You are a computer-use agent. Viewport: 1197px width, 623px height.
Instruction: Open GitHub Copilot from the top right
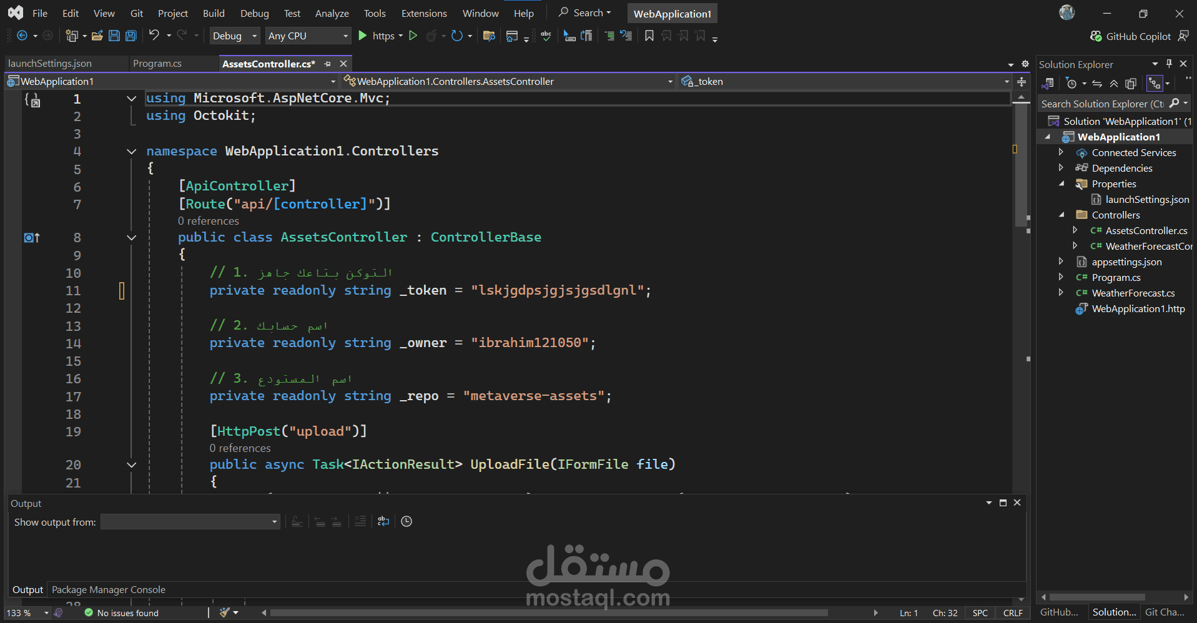coord(1130,36)
